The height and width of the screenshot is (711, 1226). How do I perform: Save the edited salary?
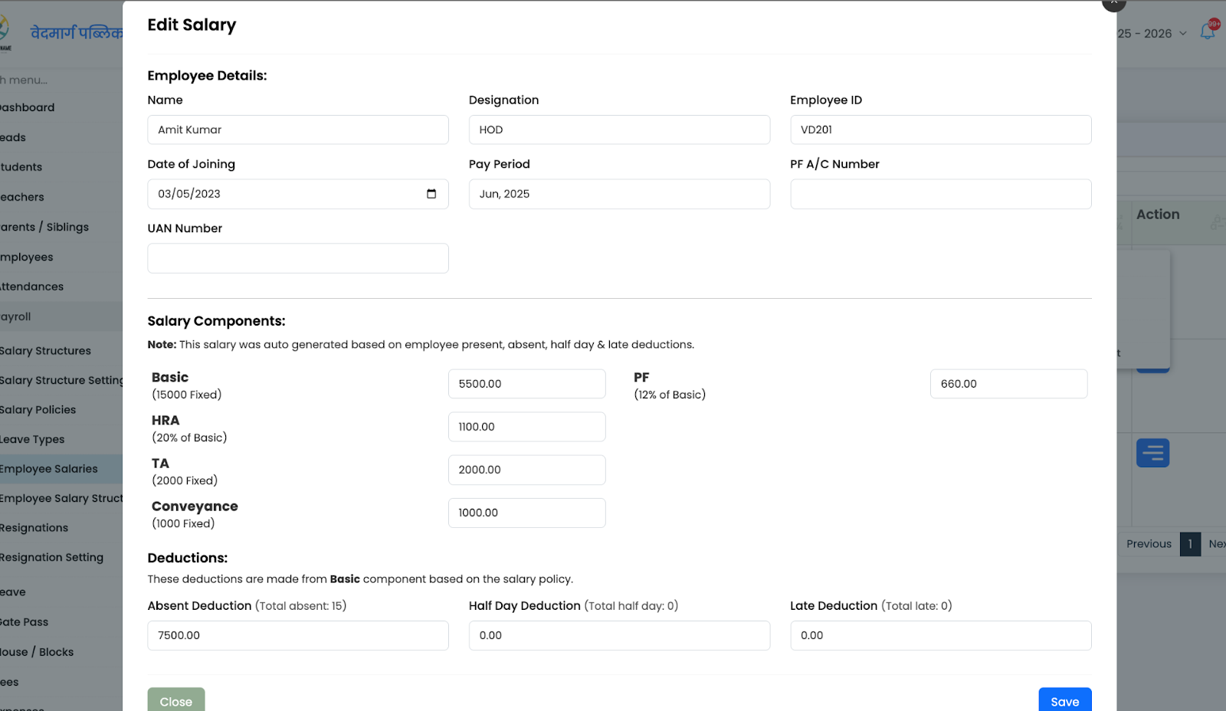tap(1064, 701)
